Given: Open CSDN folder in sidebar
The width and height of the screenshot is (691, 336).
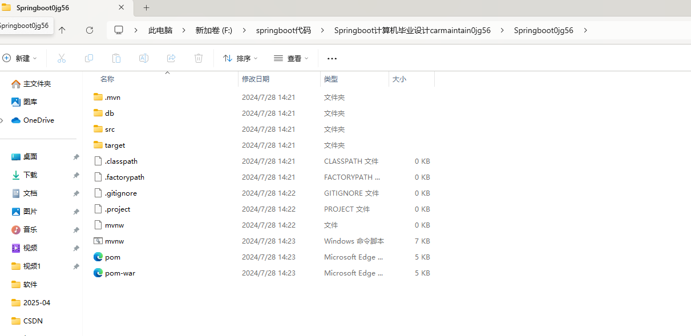Looking at the screenshot, I should 33,321.
